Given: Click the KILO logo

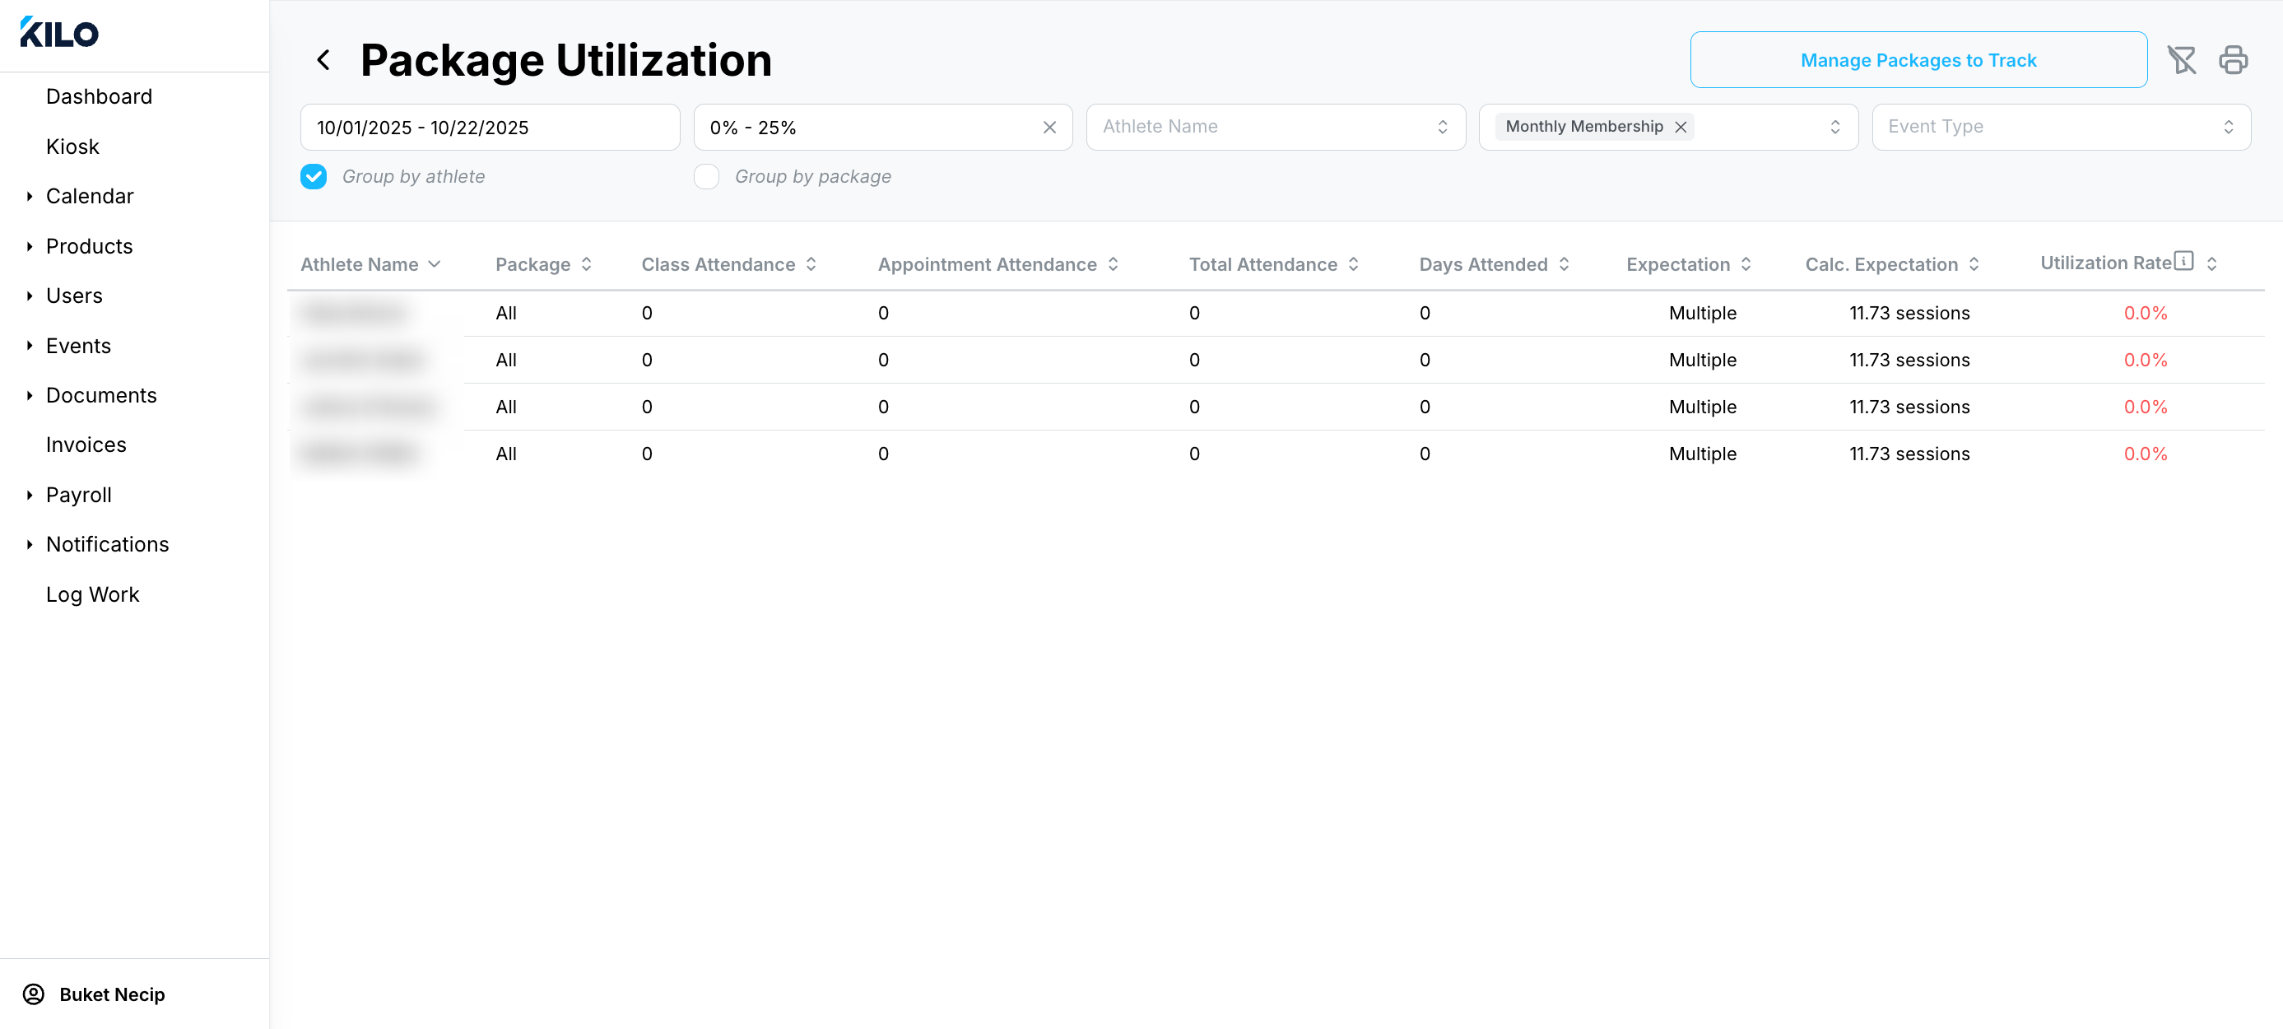Looking at the screenshot, I should [59, 33].
